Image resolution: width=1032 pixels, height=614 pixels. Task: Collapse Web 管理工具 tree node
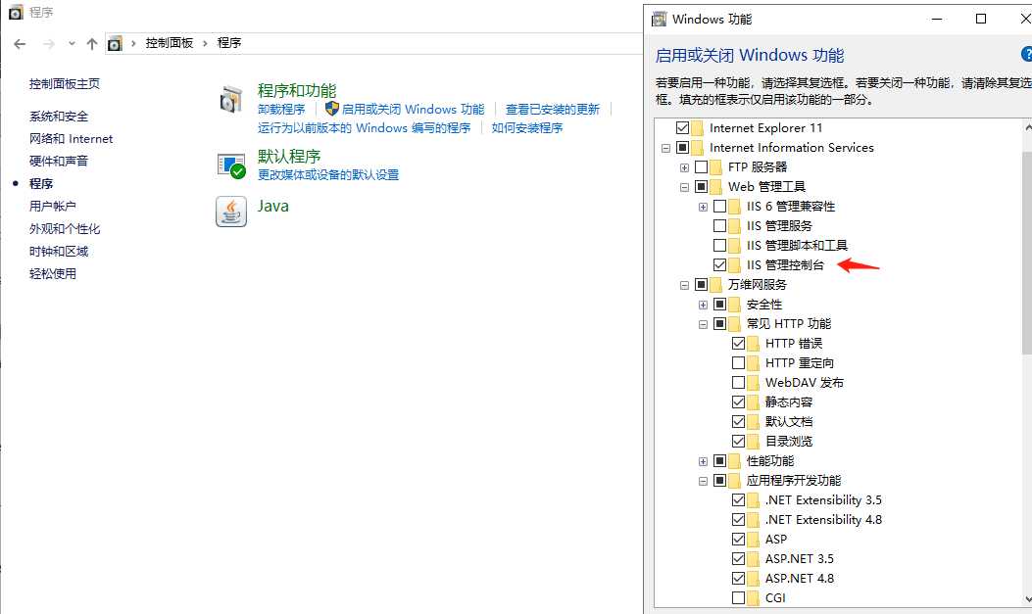click(684, 187)
